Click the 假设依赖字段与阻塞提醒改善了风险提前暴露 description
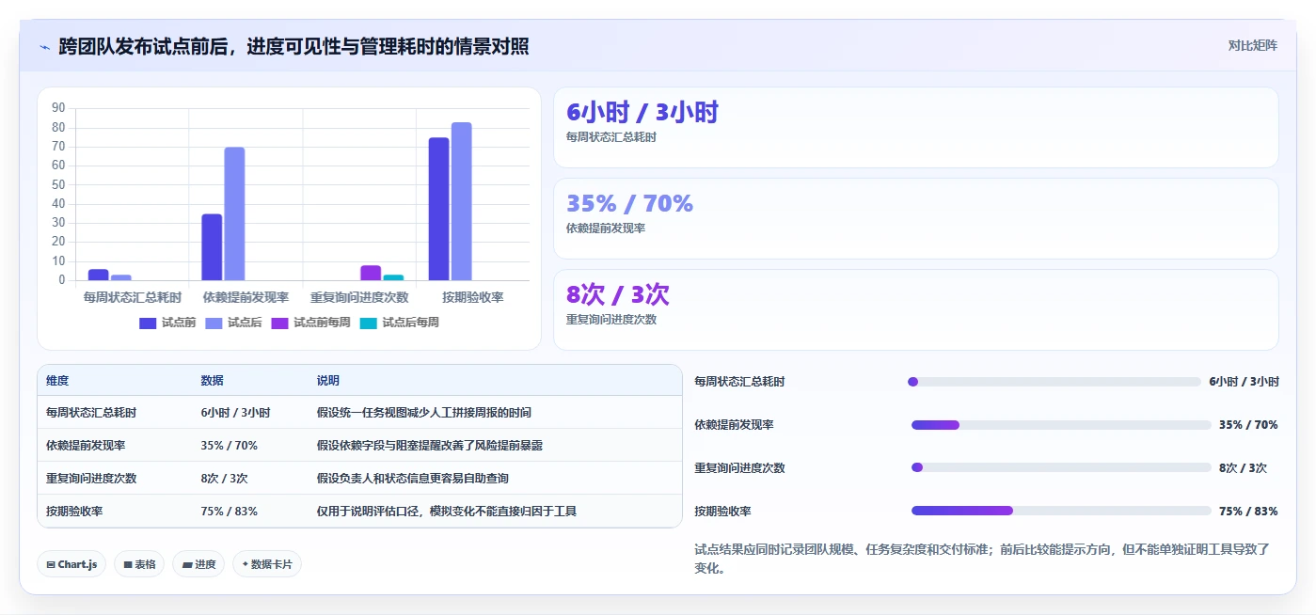 pyautogui.click(x=430, y=446)
